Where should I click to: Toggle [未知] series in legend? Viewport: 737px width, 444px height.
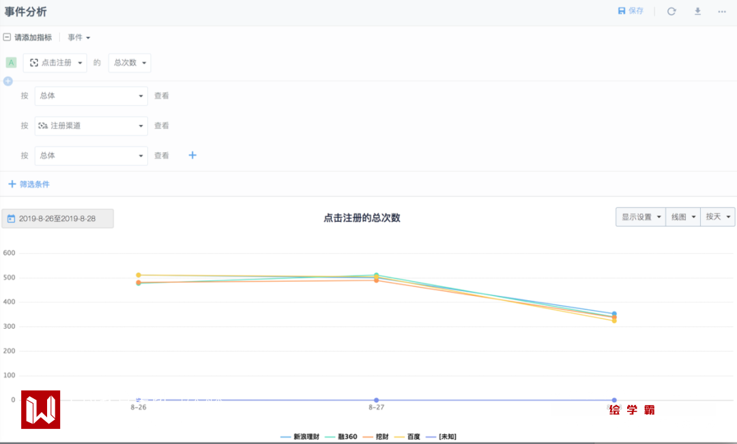(x=441, y=436)
